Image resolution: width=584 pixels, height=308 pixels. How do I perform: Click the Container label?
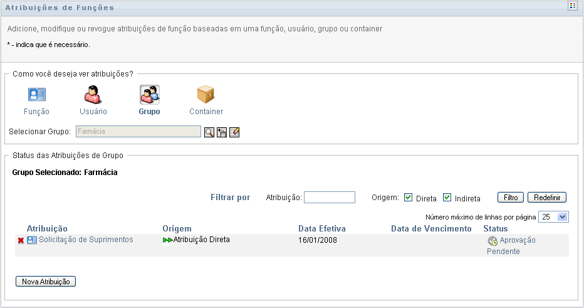click(x=206, y=112)
